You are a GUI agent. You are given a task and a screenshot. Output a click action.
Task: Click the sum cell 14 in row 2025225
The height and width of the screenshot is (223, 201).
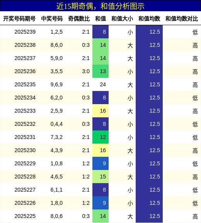100,216
